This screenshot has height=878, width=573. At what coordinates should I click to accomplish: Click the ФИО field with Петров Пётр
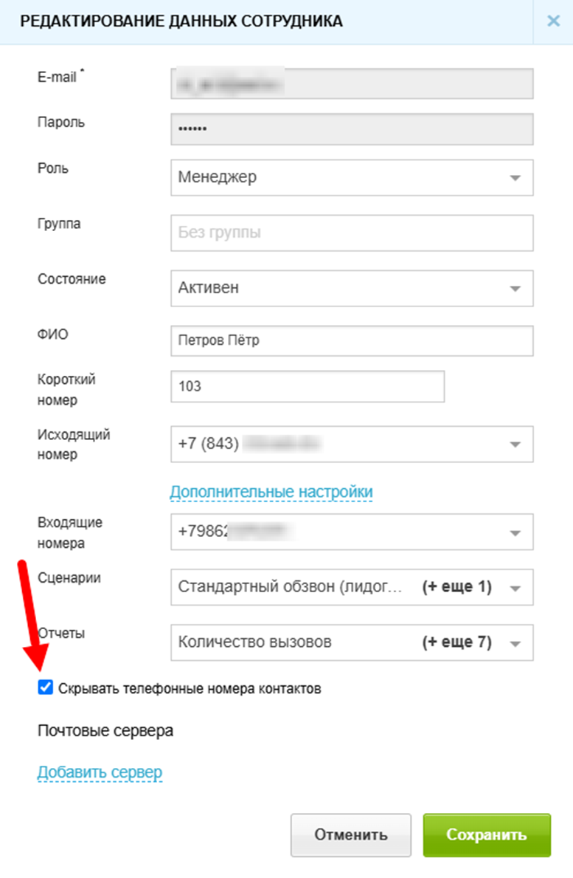351,341
